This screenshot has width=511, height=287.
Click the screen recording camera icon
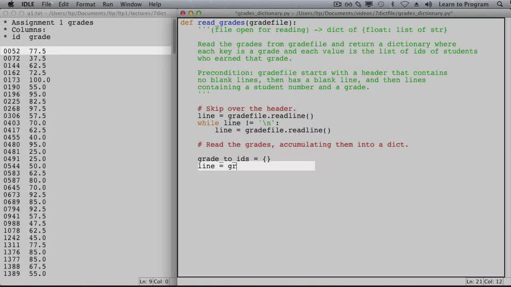click(x=337, y=4)
